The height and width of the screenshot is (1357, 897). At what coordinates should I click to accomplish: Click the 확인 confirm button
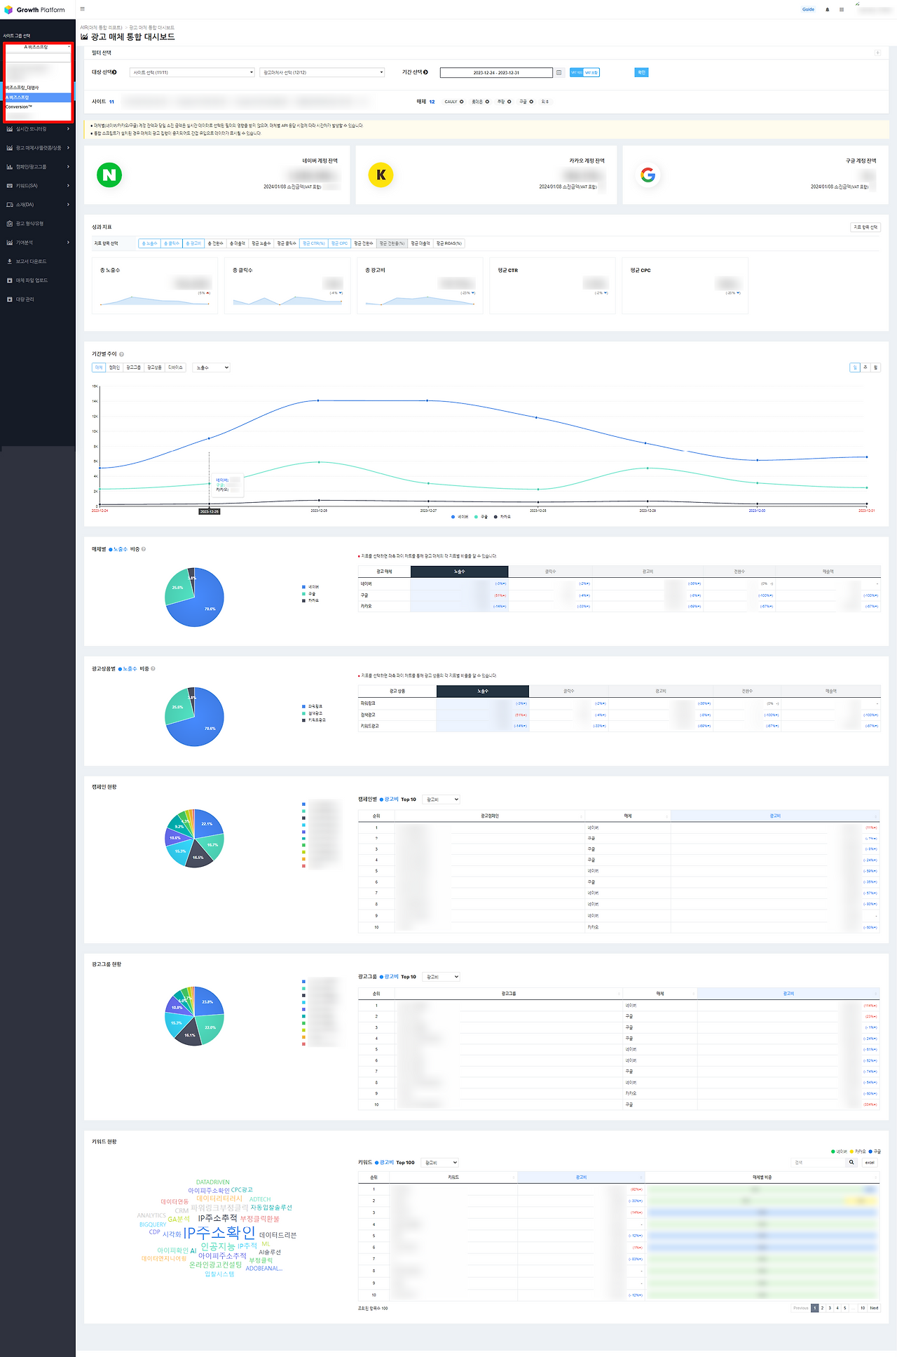(x=641, y=72)
